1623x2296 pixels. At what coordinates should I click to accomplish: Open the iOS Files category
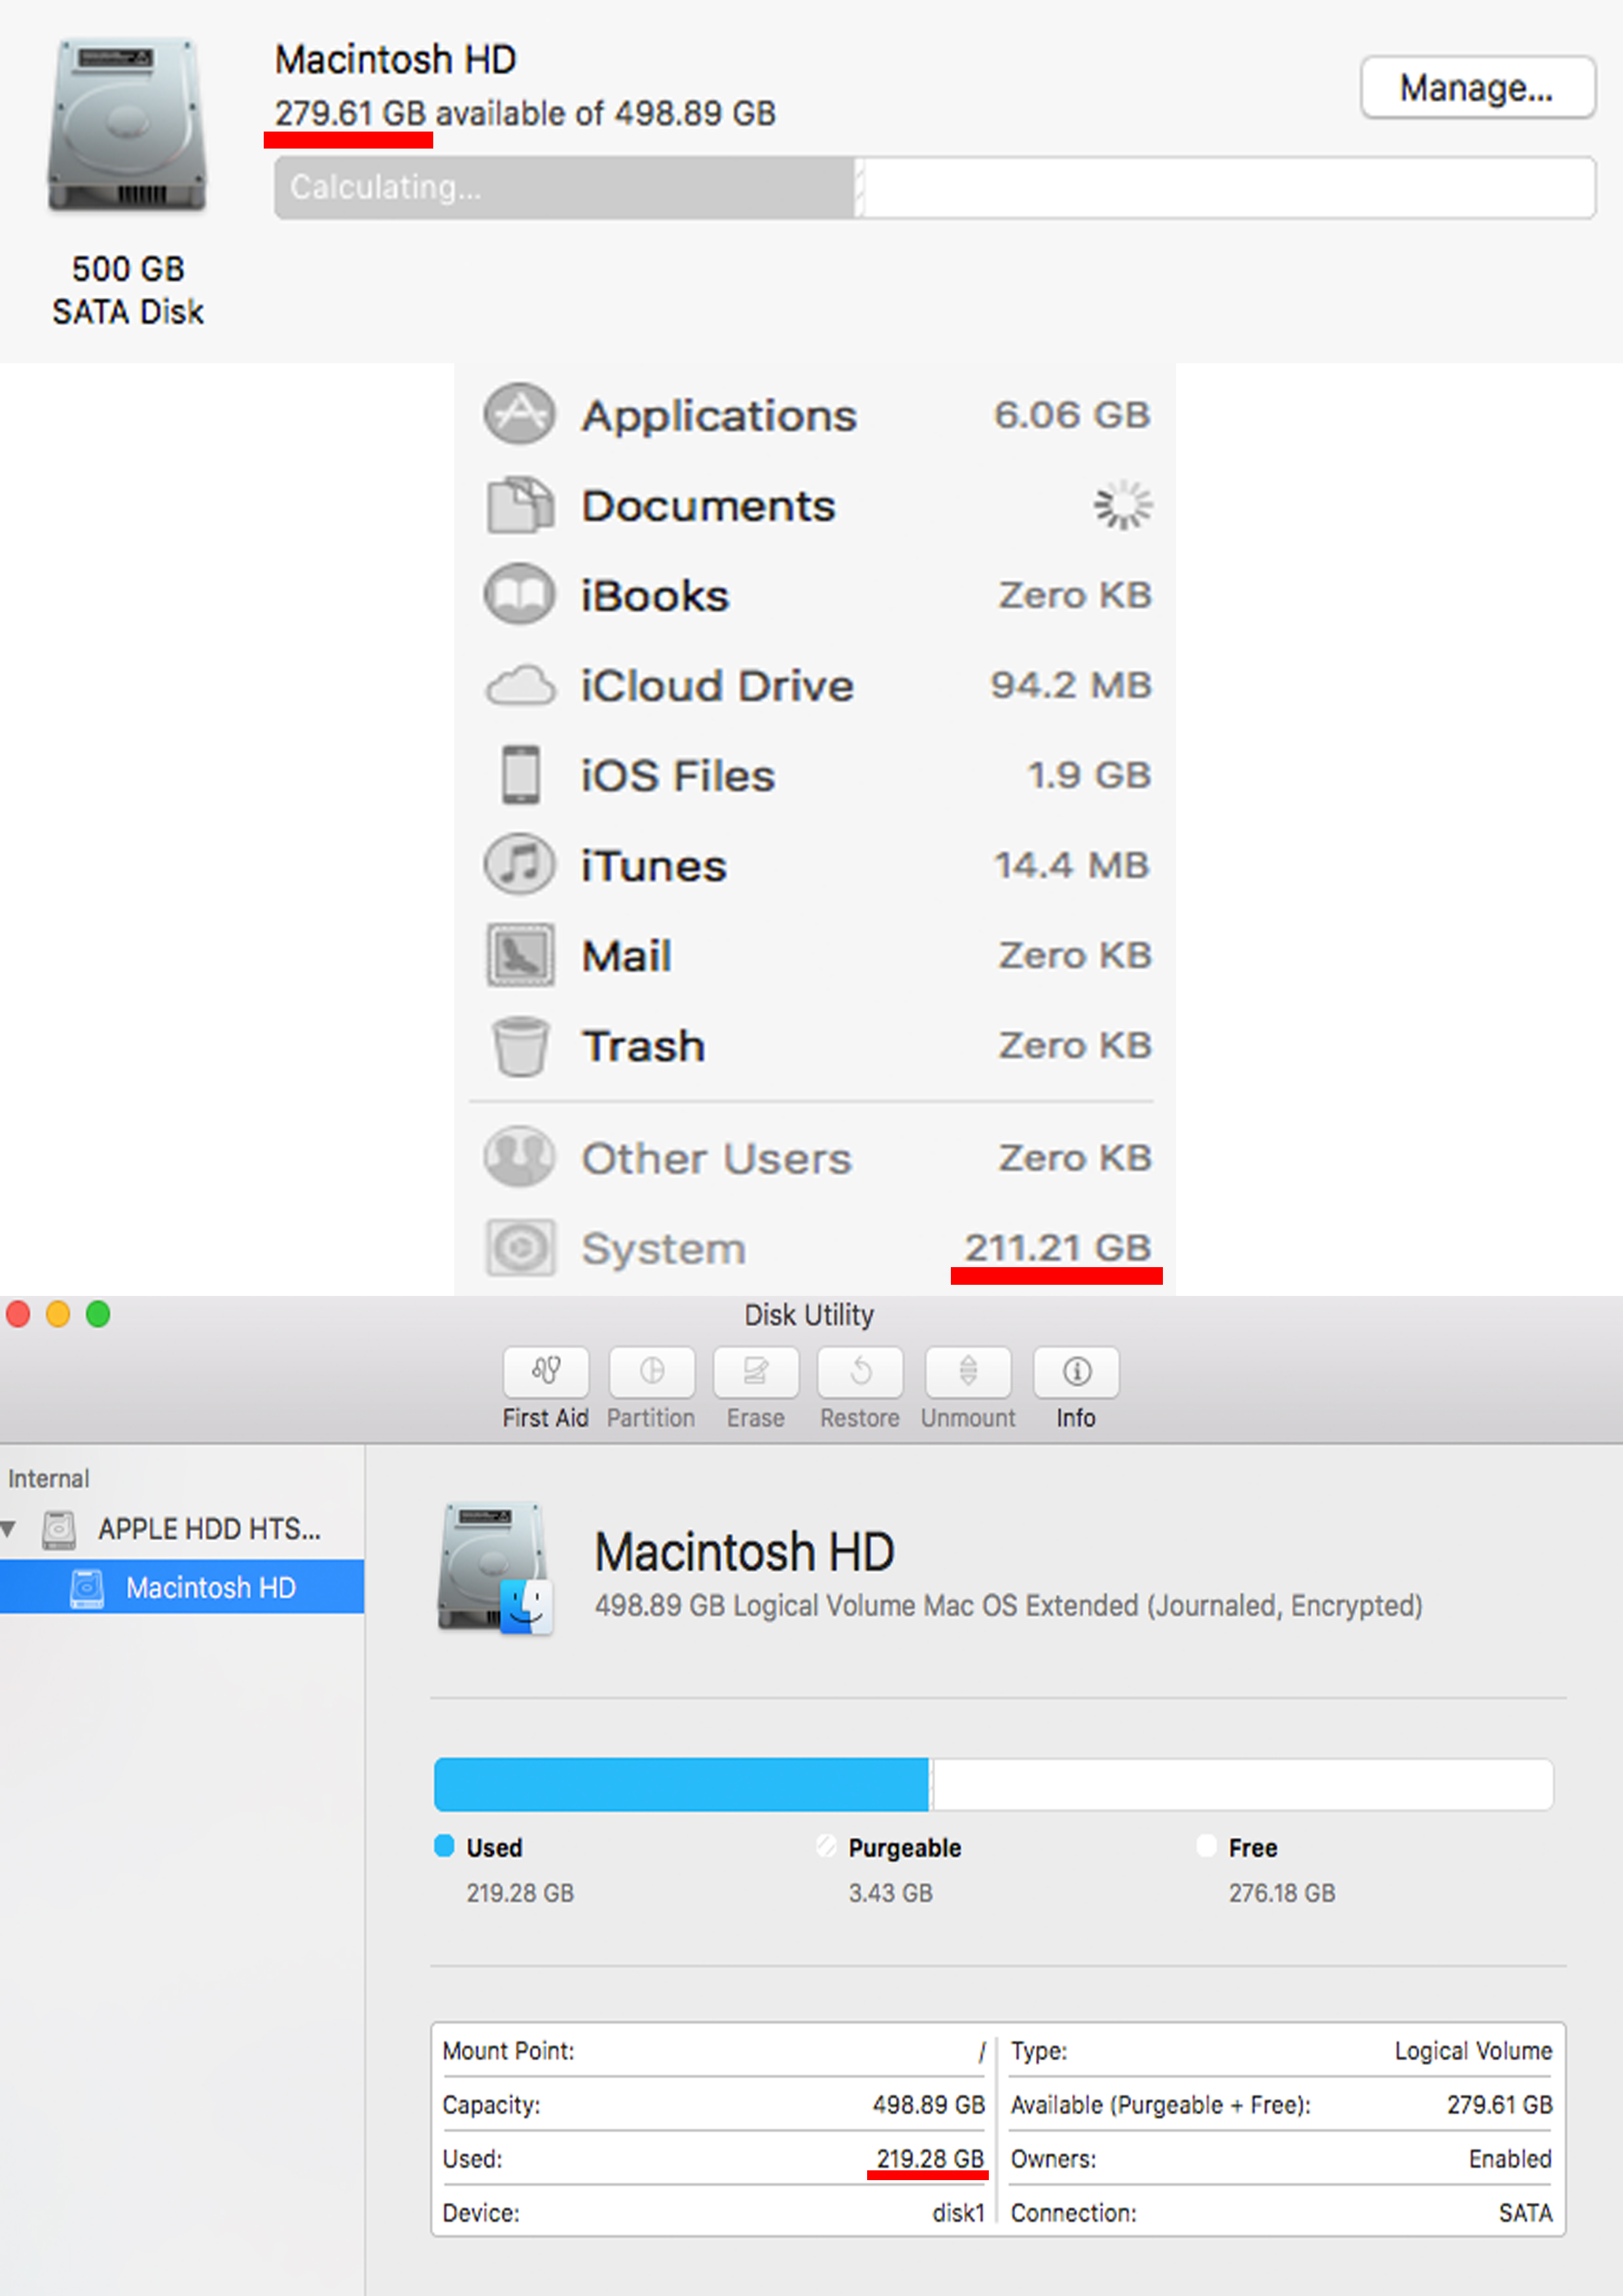pos(677,776)
